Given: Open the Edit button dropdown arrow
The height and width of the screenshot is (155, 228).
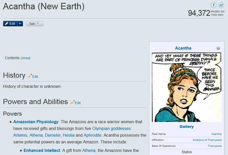Looking at the screenshot, I should 20,24.
